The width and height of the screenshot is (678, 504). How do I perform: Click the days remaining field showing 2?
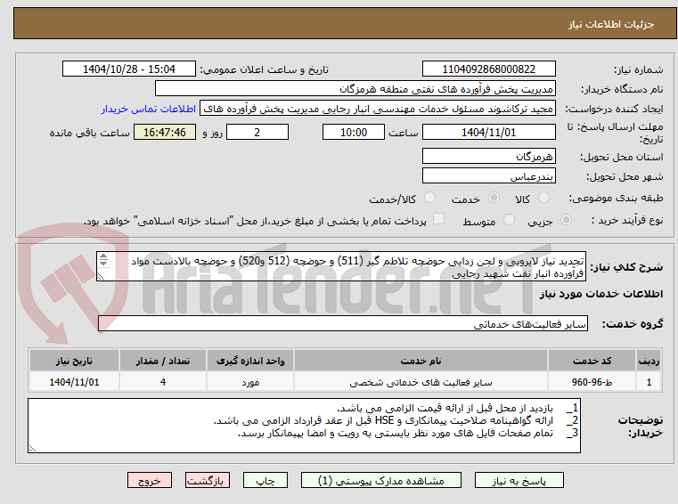[257, 133]
